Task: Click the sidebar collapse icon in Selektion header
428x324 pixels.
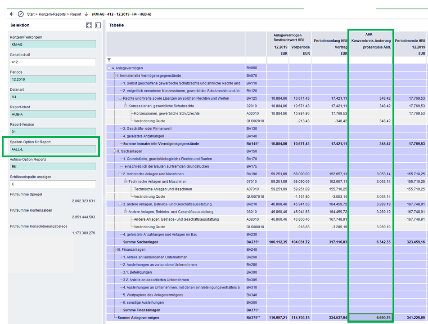Action: pyautogui.click(x=98, y=26)
